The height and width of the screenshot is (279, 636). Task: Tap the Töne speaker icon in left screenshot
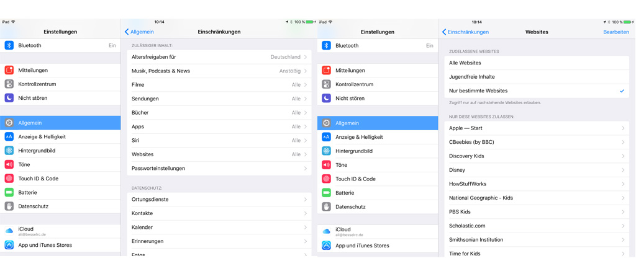point(9,164)
